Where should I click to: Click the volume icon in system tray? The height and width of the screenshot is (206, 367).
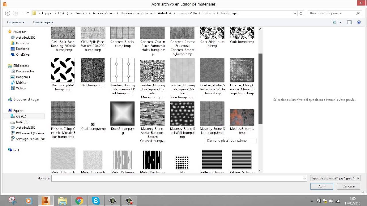[331, 201]
